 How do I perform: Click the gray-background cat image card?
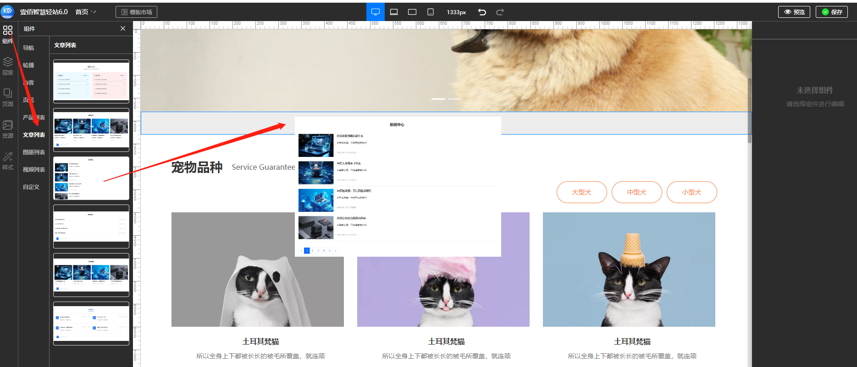tap(258, 270)
